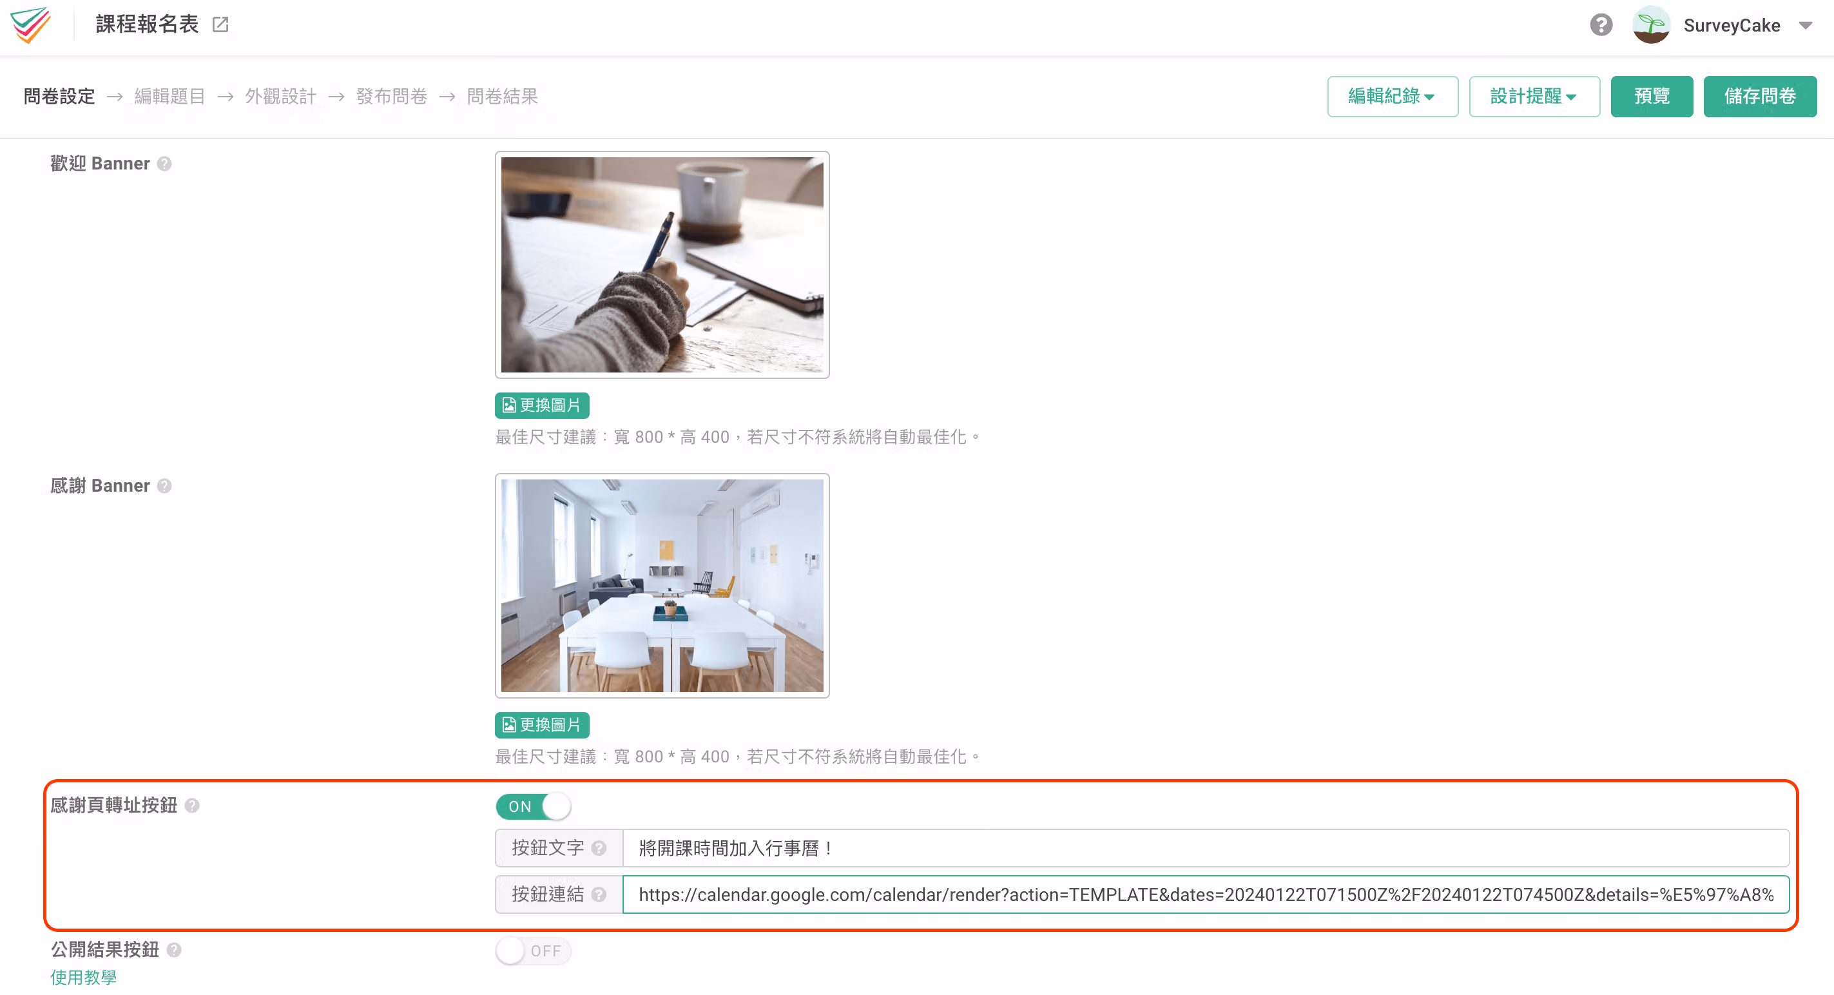Click the thank-you banner meeting room image

[662, 586]
